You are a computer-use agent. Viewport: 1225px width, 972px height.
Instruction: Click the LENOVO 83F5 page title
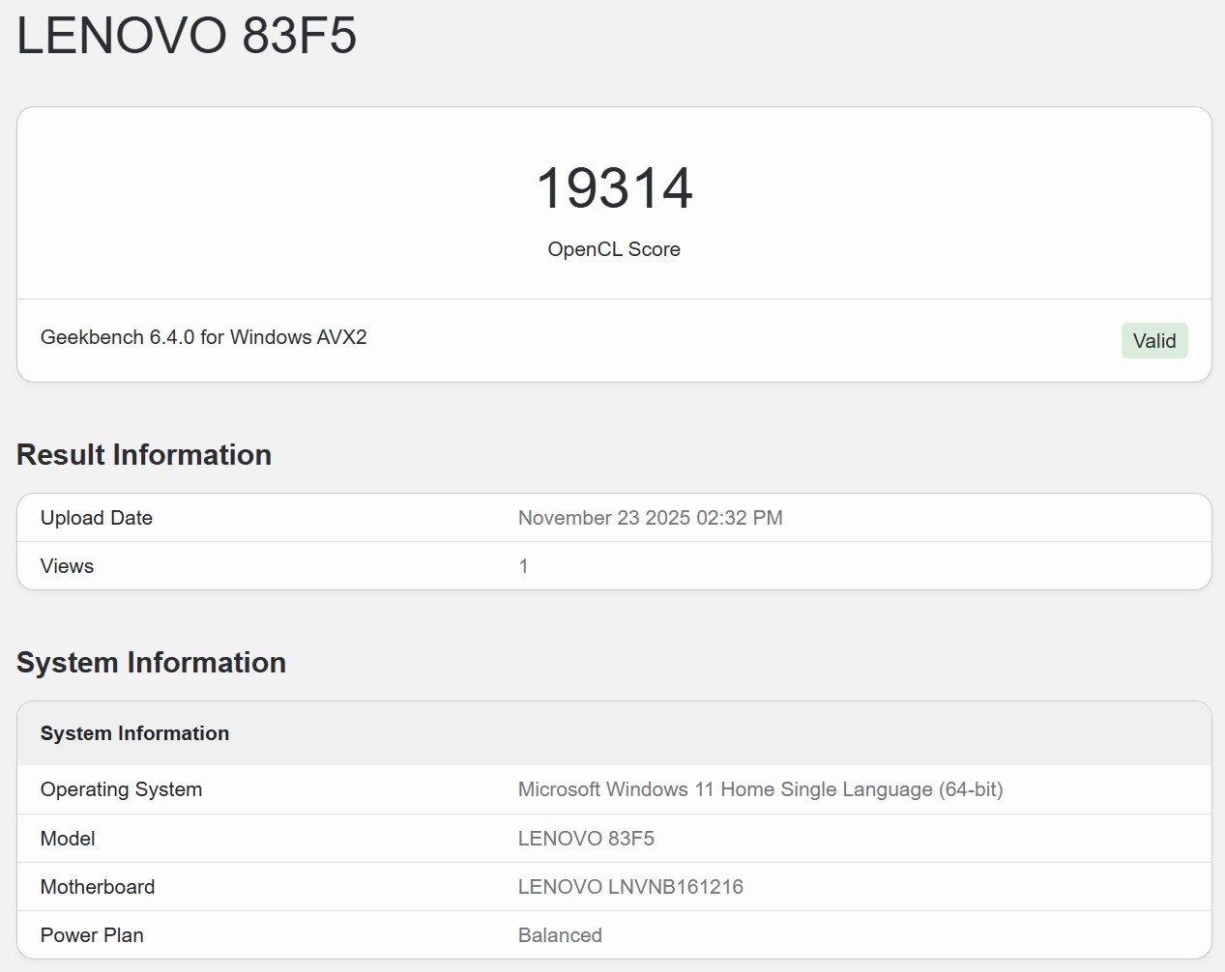click(x=187, y=37)
